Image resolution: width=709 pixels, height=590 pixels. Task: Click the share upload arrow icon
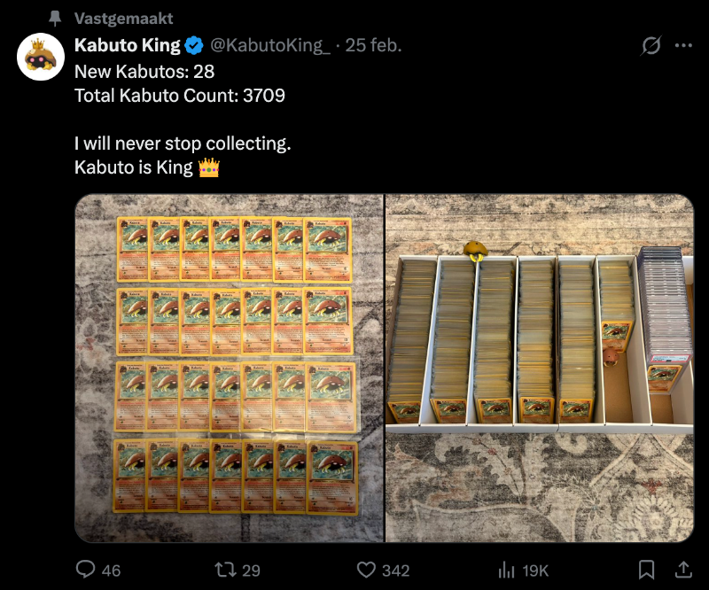[683, 569]
